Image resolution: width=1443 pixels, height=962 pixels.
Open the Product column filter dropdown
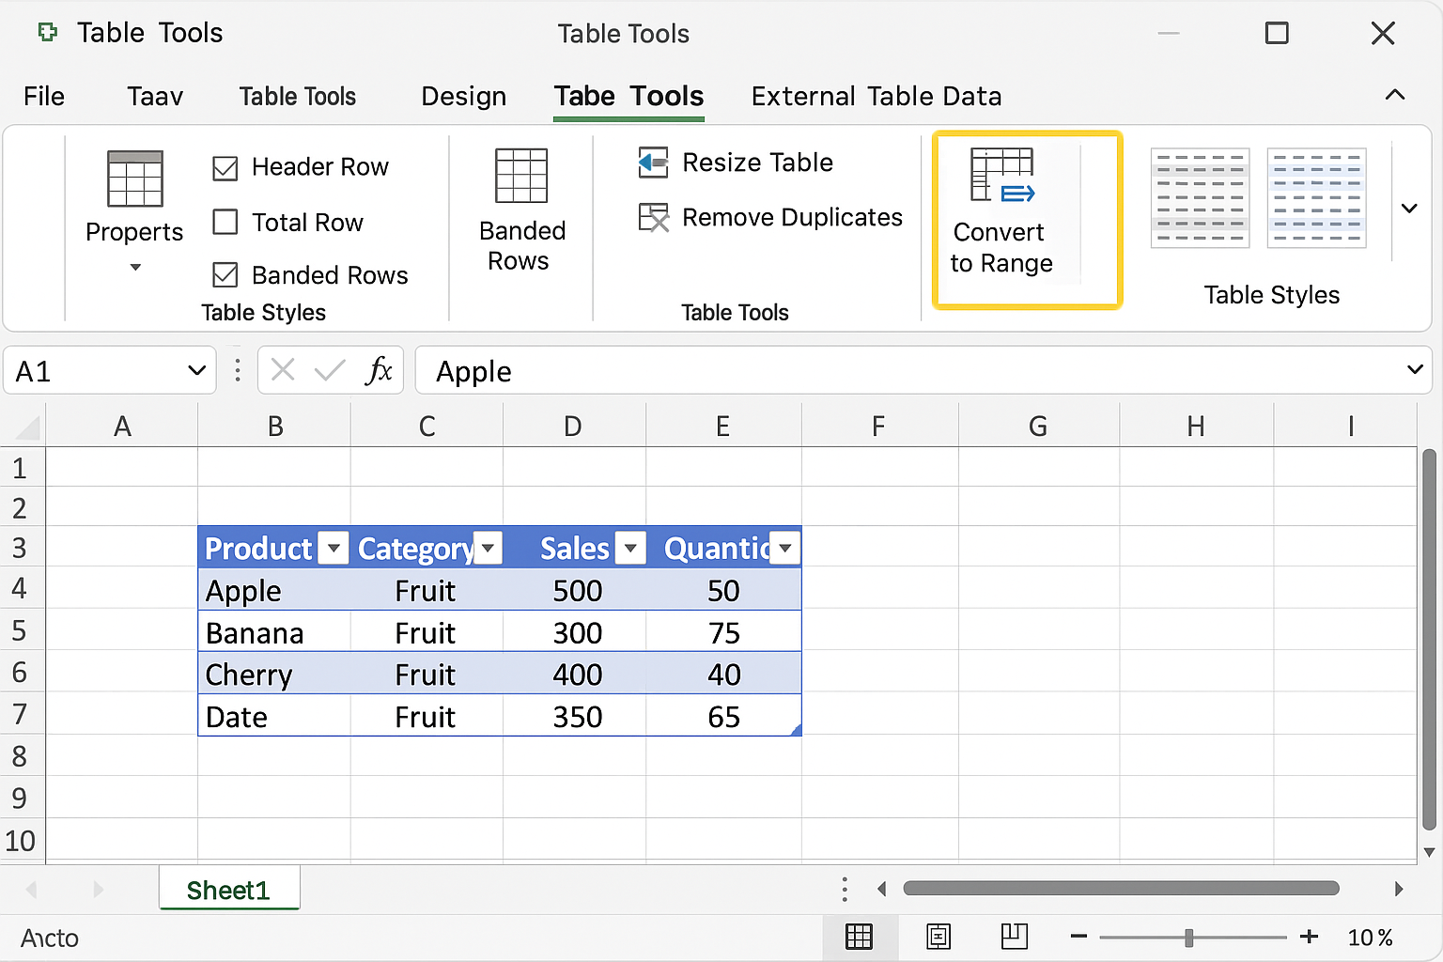click(x=334, y=548)
